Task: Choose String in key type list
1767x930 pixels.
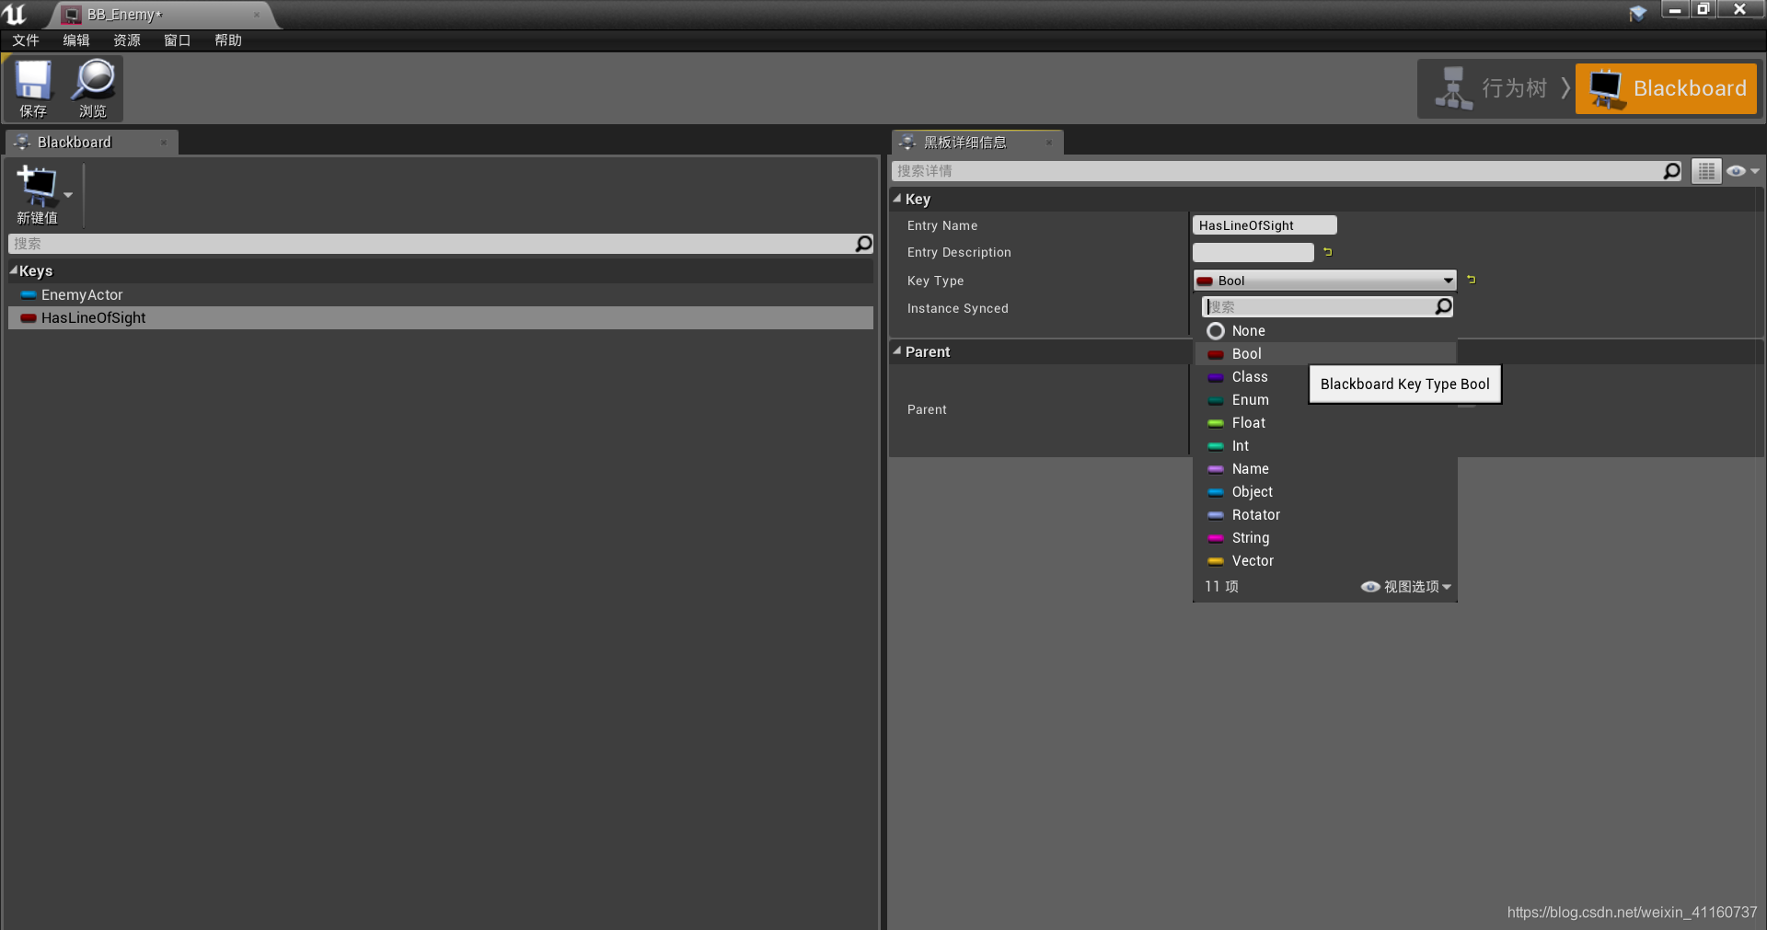Action: click(x=1325, y=537)
